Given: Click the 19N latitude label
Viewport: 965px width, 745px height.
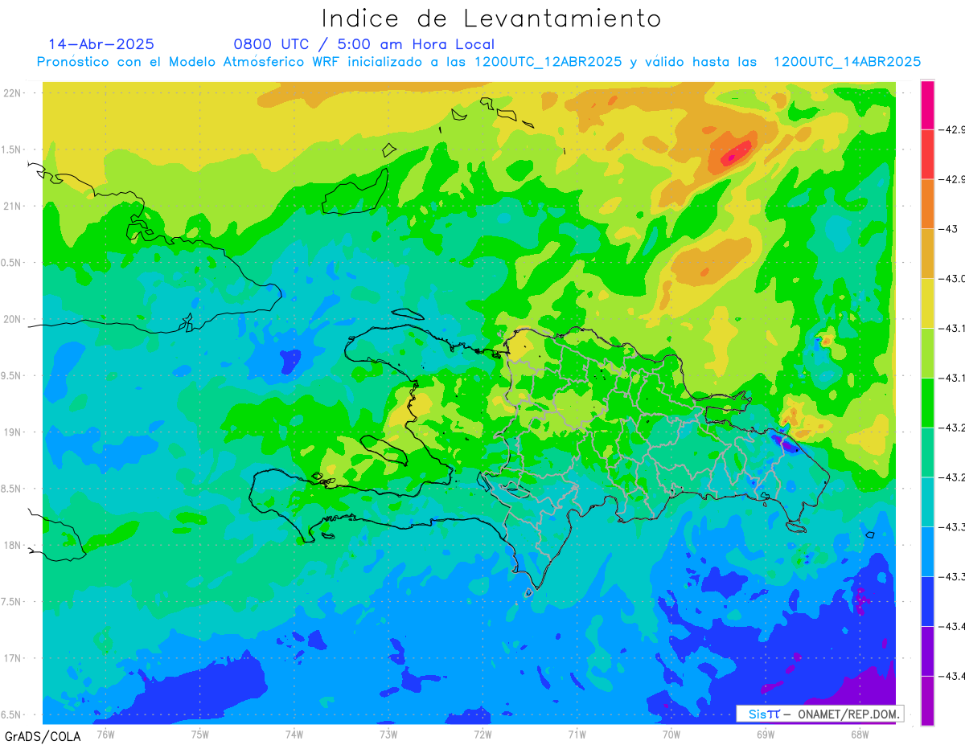Looking at the screenshot, I should point(14,432).
